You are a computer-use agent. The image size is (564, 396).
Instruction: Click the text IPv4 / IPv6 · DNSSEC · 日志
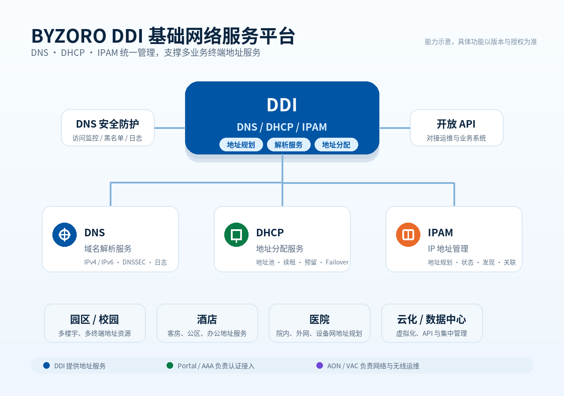(126, 262)
